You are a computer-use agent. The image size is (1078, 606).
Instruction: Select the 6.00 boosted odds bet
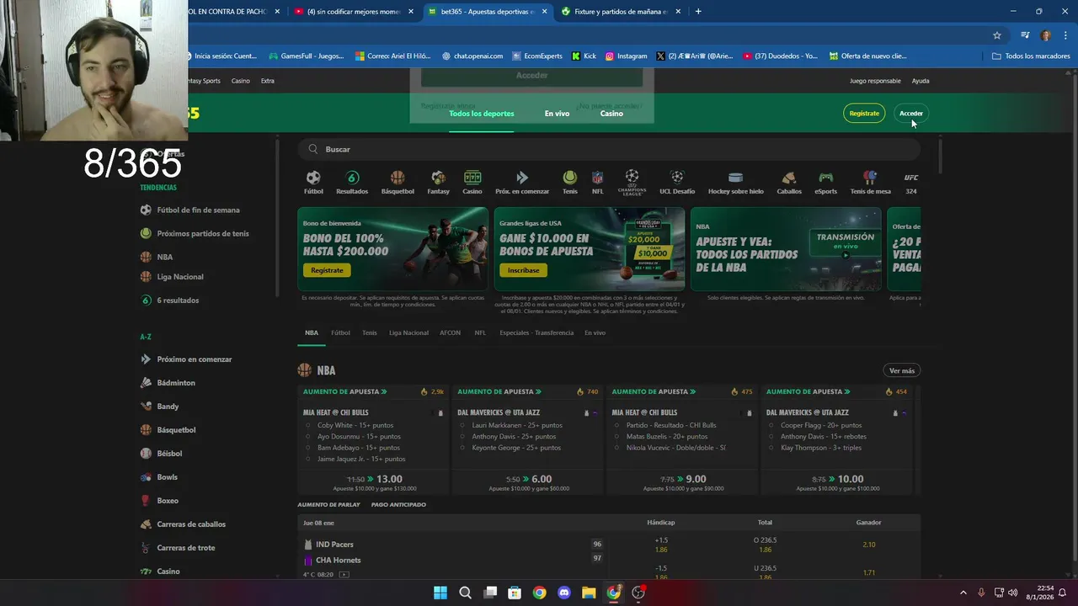(x=529, y=482)
